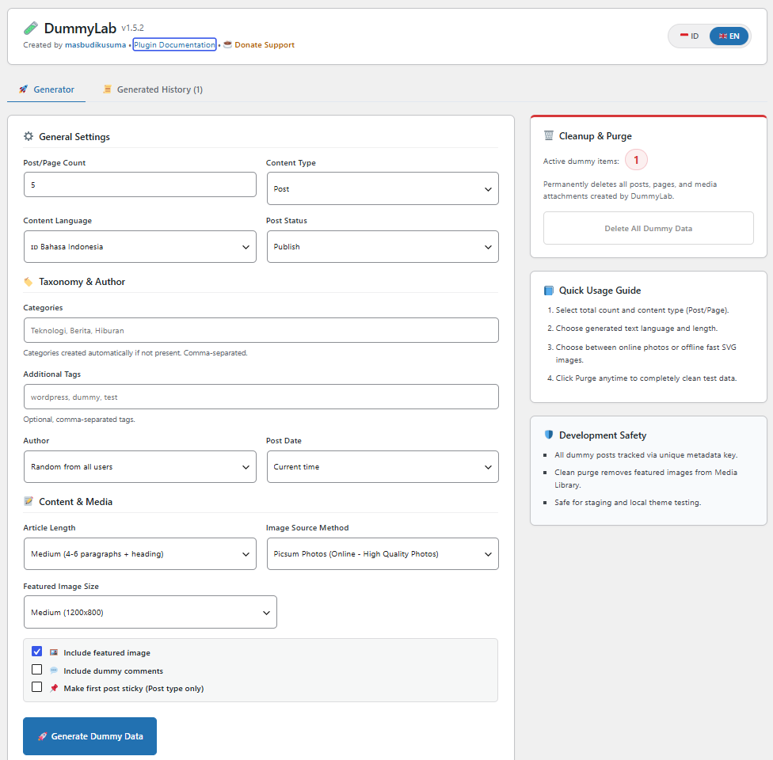Viewport: 773px width, 760px height.
Task: Click the Additional Tags input field
Action: [261, 397]
